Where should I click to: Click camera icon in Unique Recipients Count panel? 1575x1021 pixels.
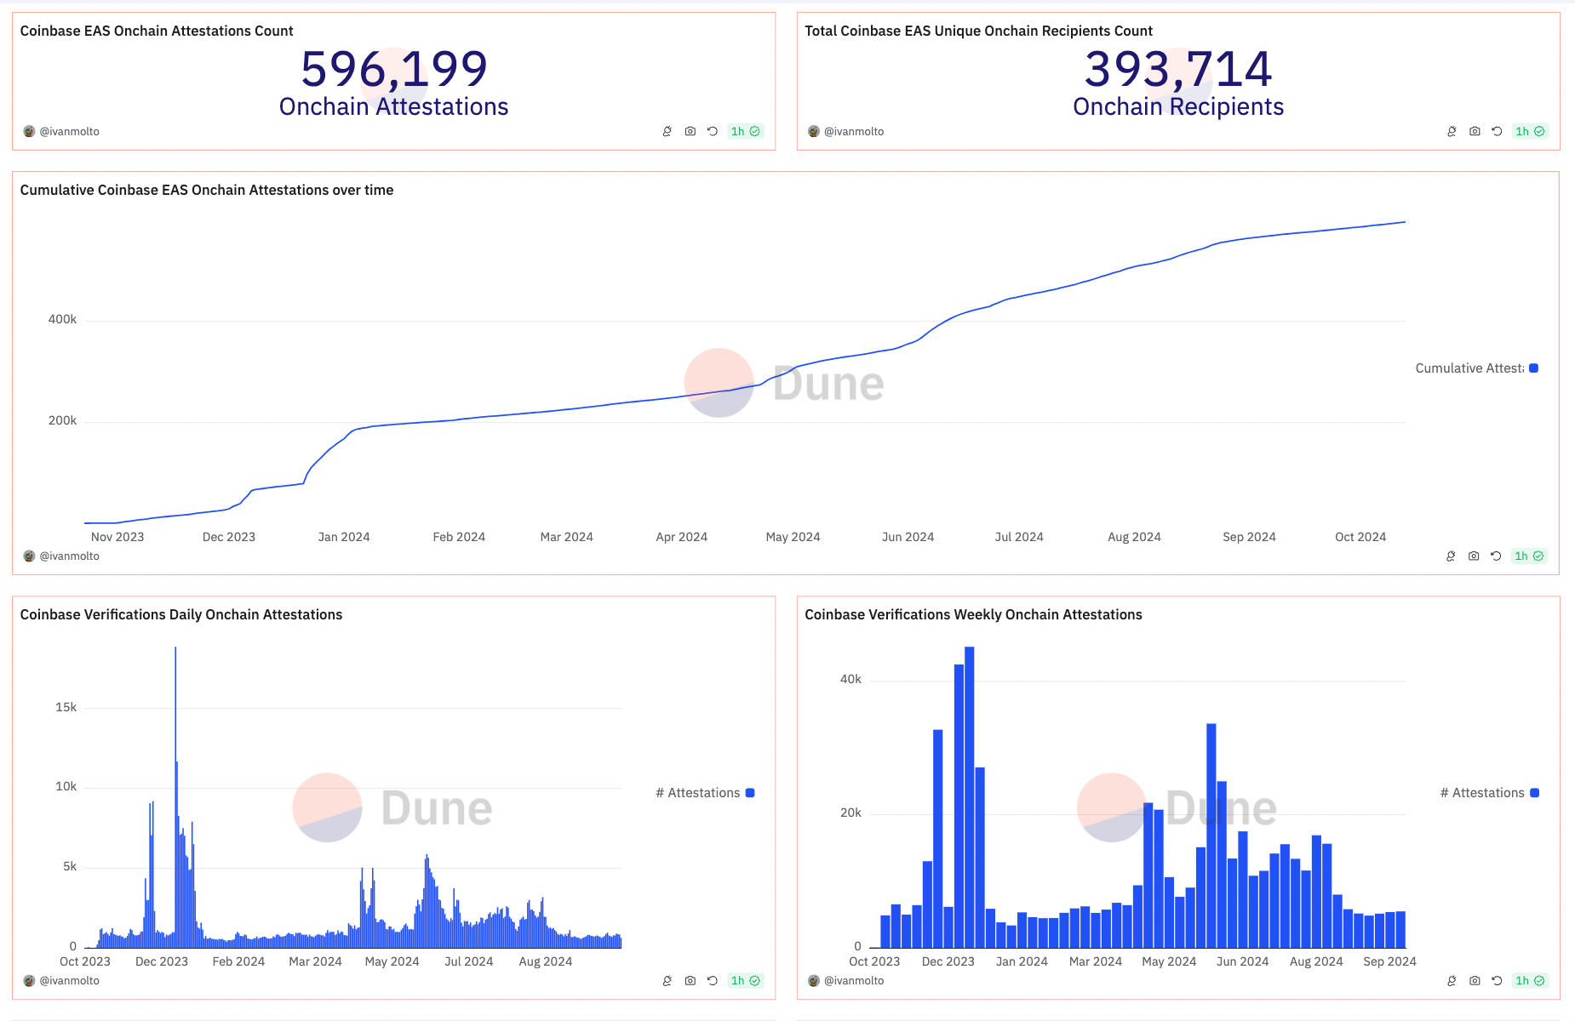[1475, 131]
